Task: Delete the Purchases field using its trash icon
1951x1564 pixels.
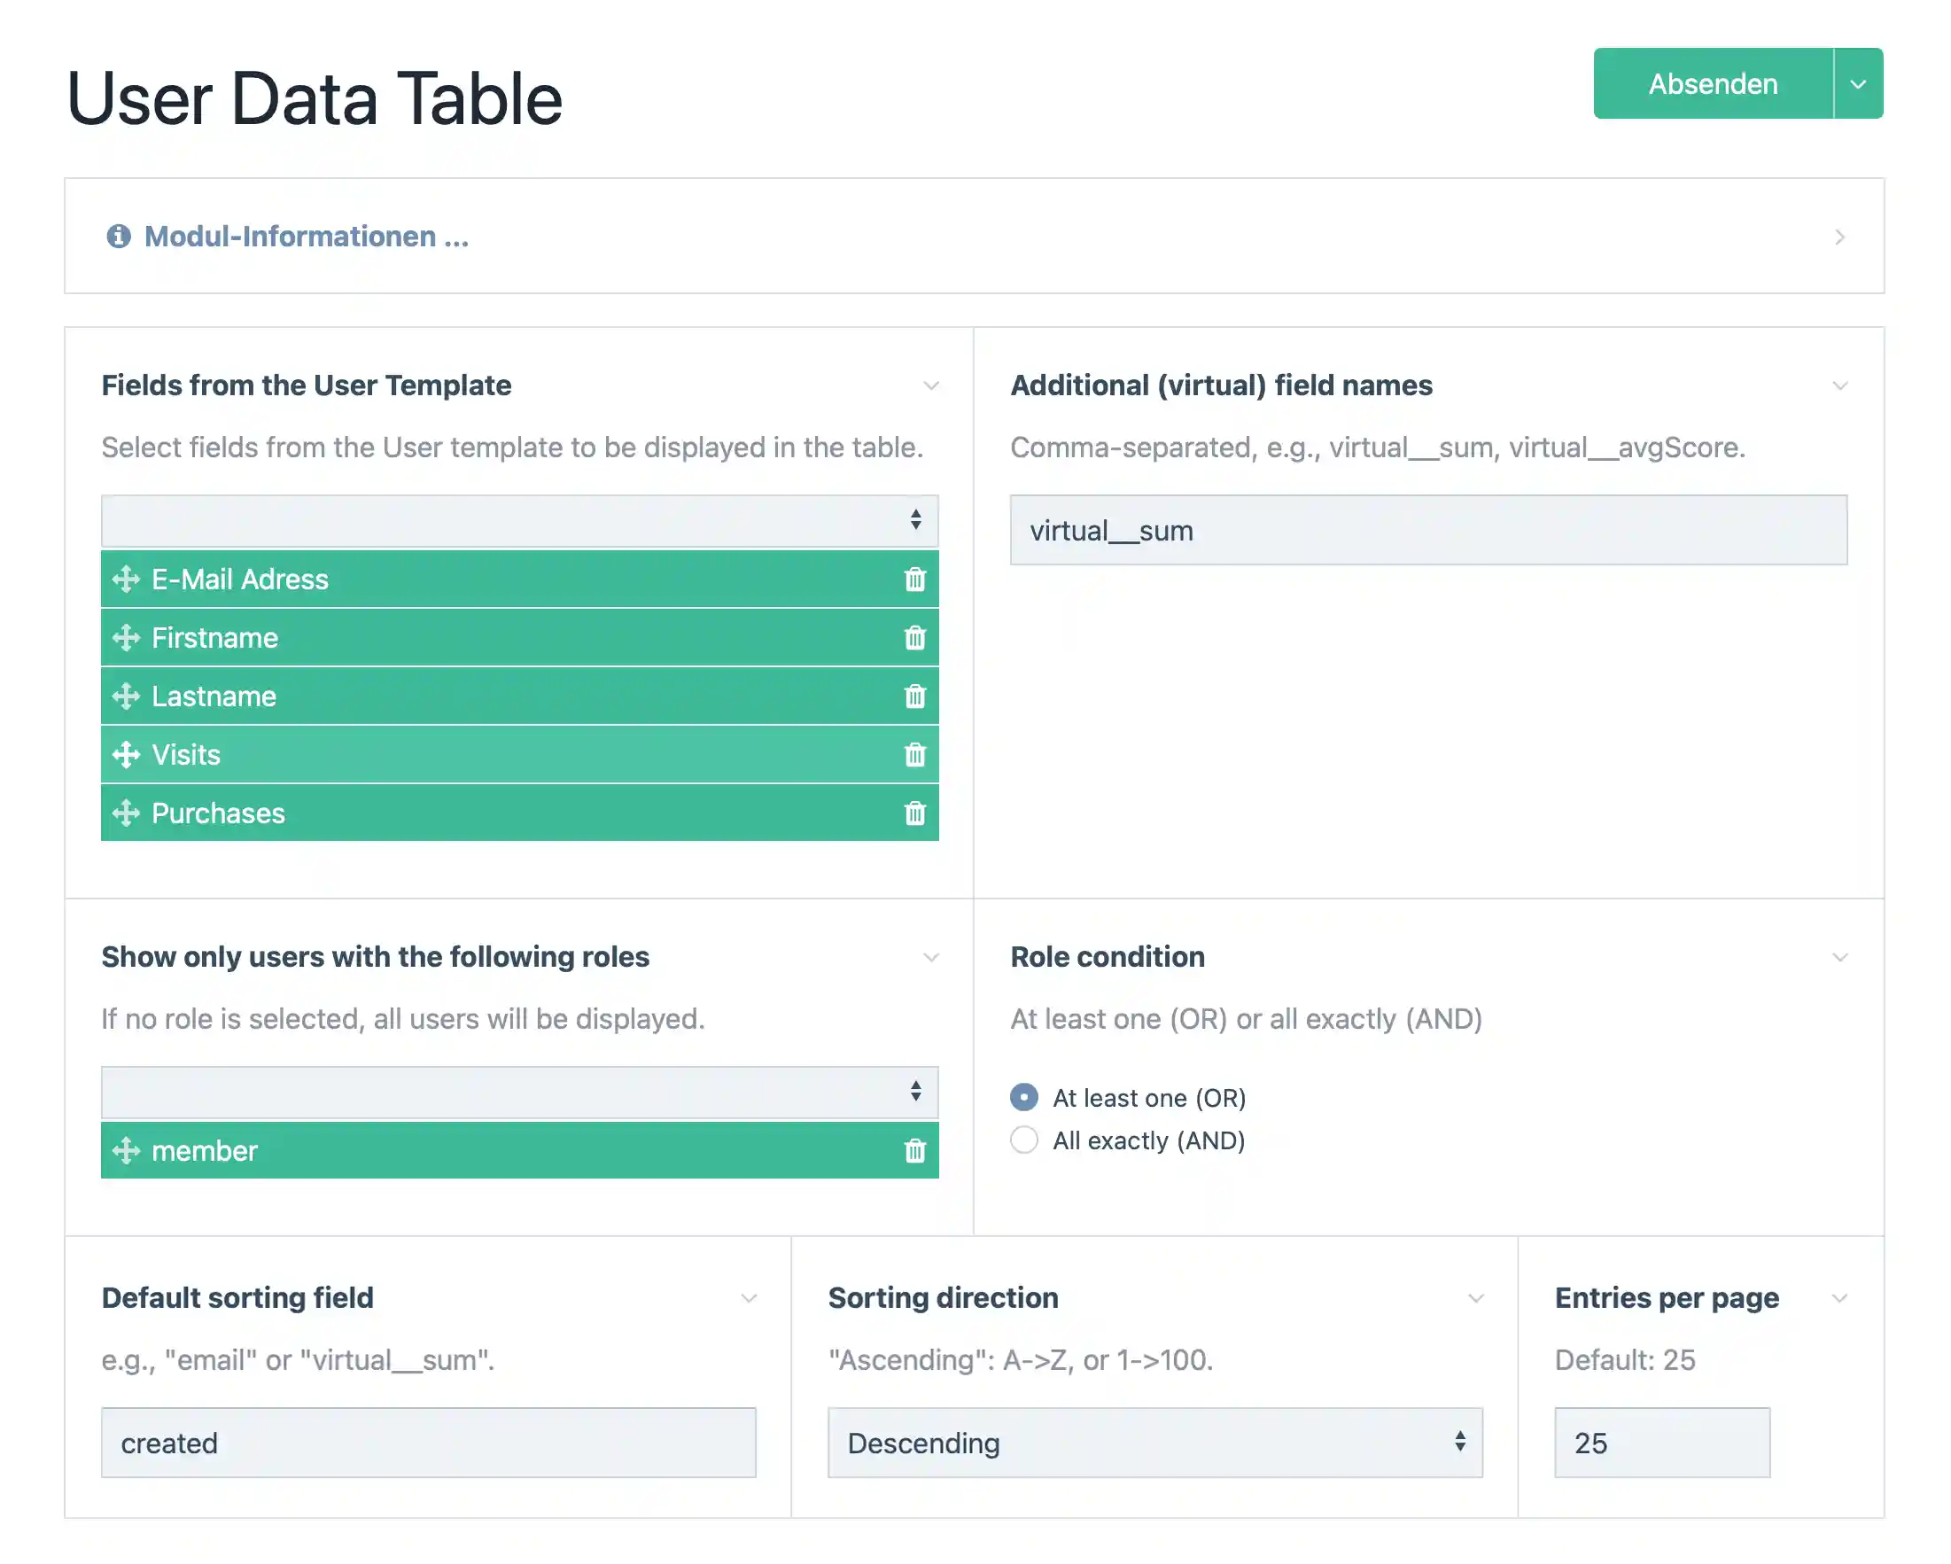Action: (915, 813)
